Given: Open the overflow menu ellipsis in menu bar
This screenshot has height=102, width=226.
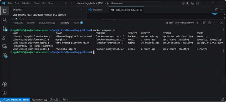Looking at the screenshot, I should 58,3.
